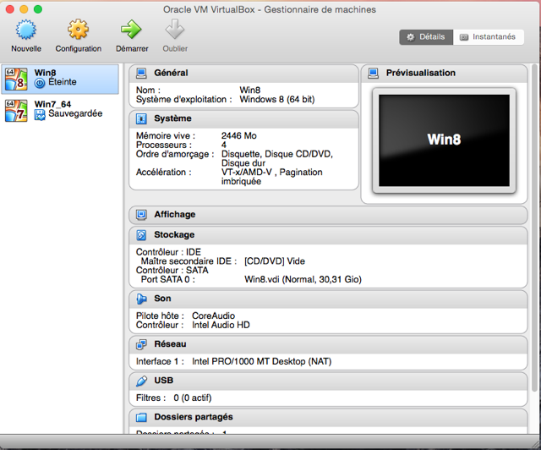The image size is (541, 450).
Task: Switch to the Instantanés view
Action: click(489, 37)
